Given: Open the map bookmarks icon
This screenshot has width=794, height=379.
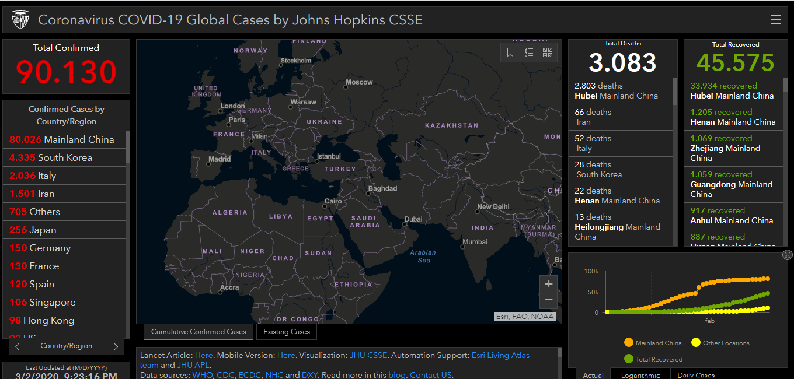Looking at the screenshot, I should (x=510, y=52).
